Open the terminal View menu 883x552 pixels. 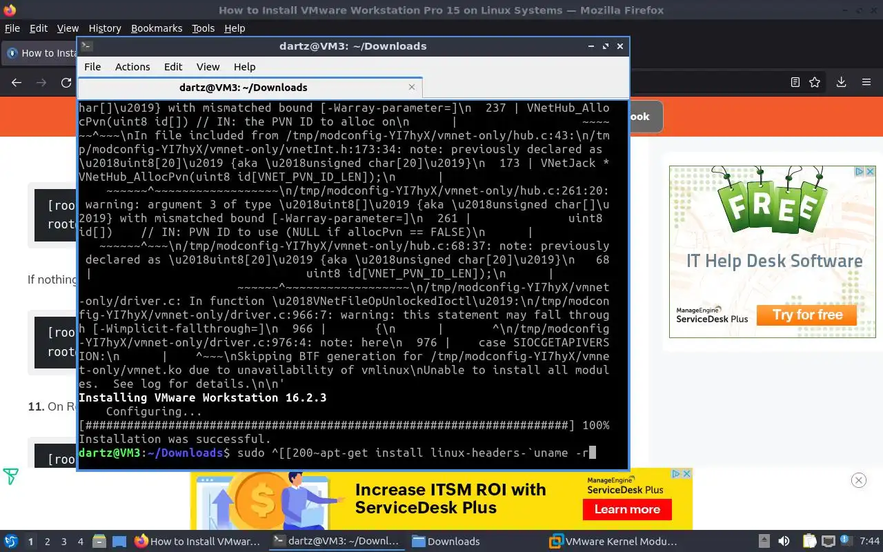[x=208, y=66]
